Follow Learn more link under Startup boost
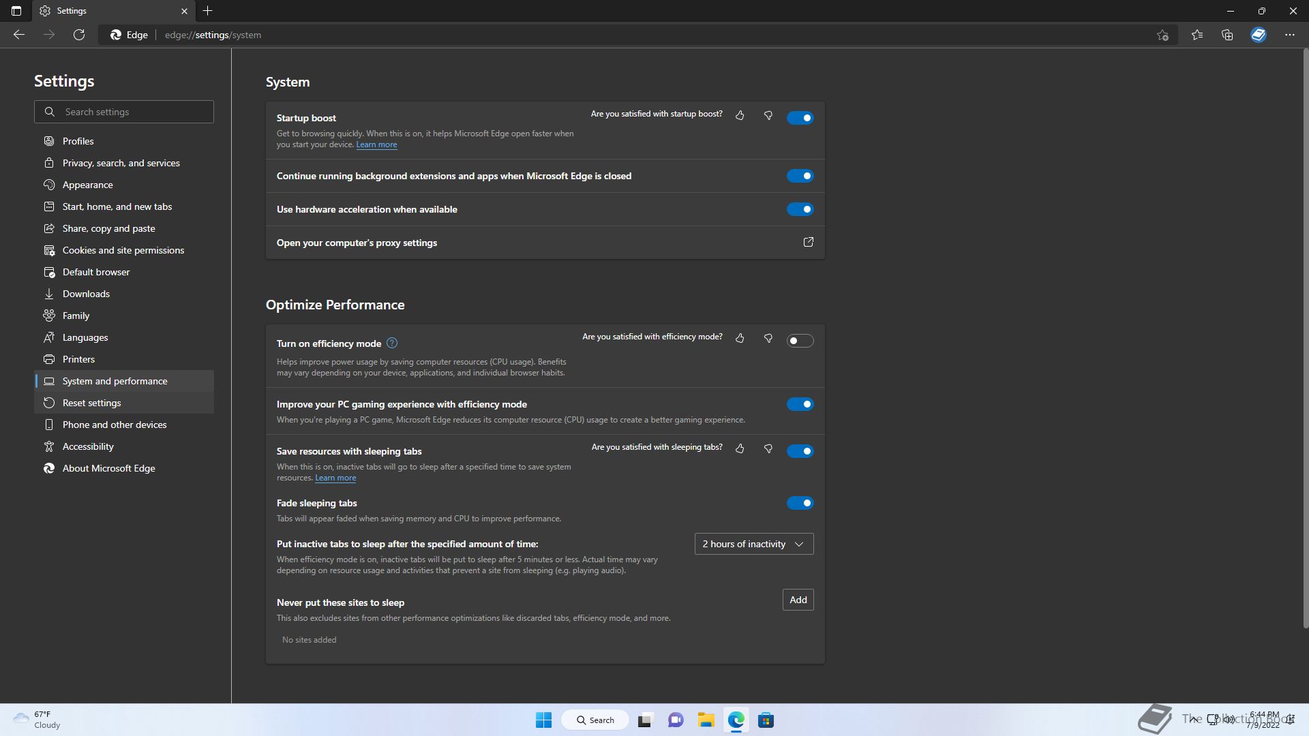The height and width of the screenshot is (736, 1309). [x=376, y=144]
